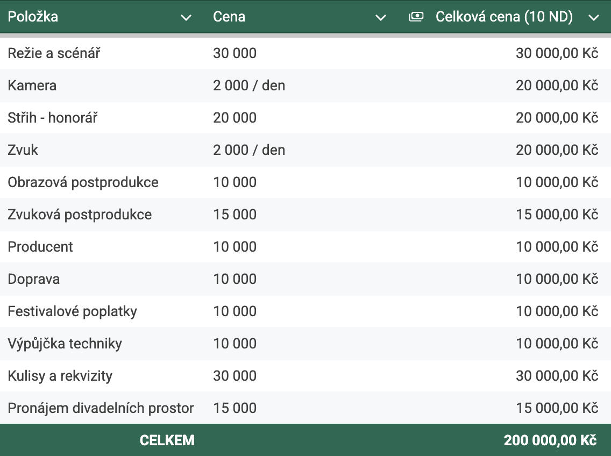
Task: Select the Položka column header
Action: (x=33, y=17)
